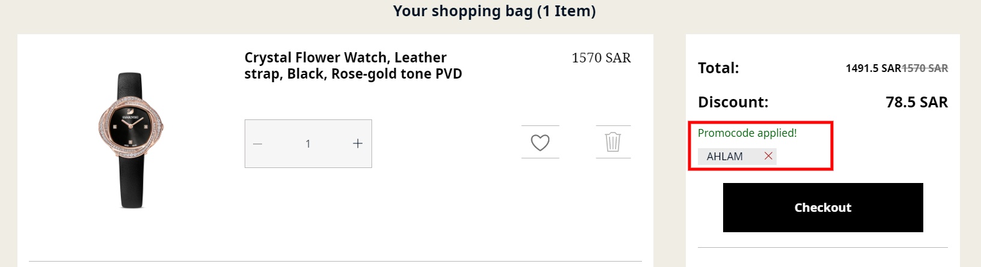Click the quantity number field

(x=308, y=144)
